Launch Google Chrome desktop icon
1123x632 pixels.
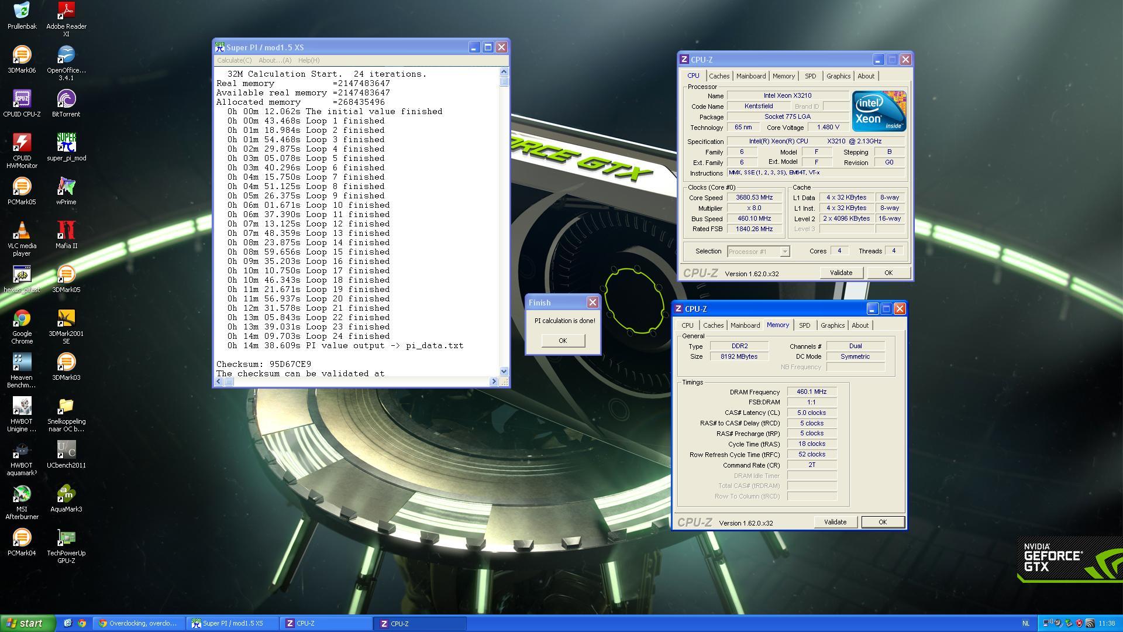pos(22,326)
